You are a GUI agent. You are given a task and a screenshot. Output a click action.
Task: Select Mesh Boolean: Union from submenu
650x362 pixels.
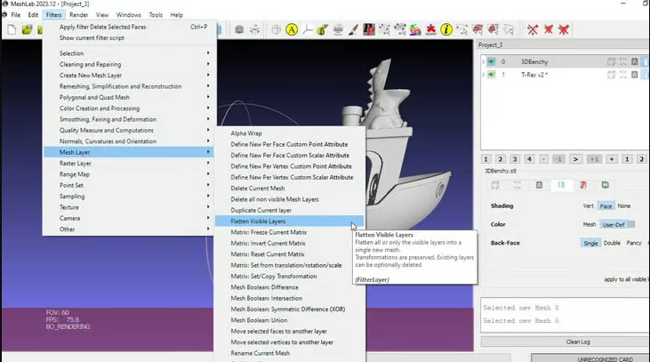(259, 320)
